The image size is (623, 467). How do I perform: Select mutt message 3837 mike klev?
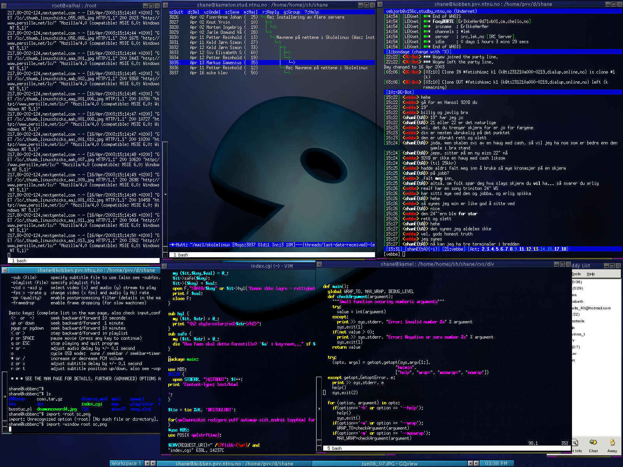point(271,72)
